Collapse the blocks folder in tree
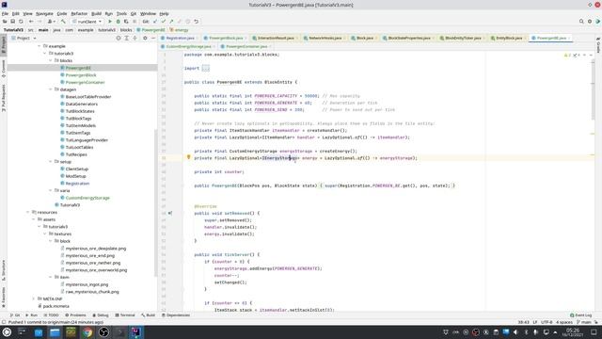 tap(51, 60)
